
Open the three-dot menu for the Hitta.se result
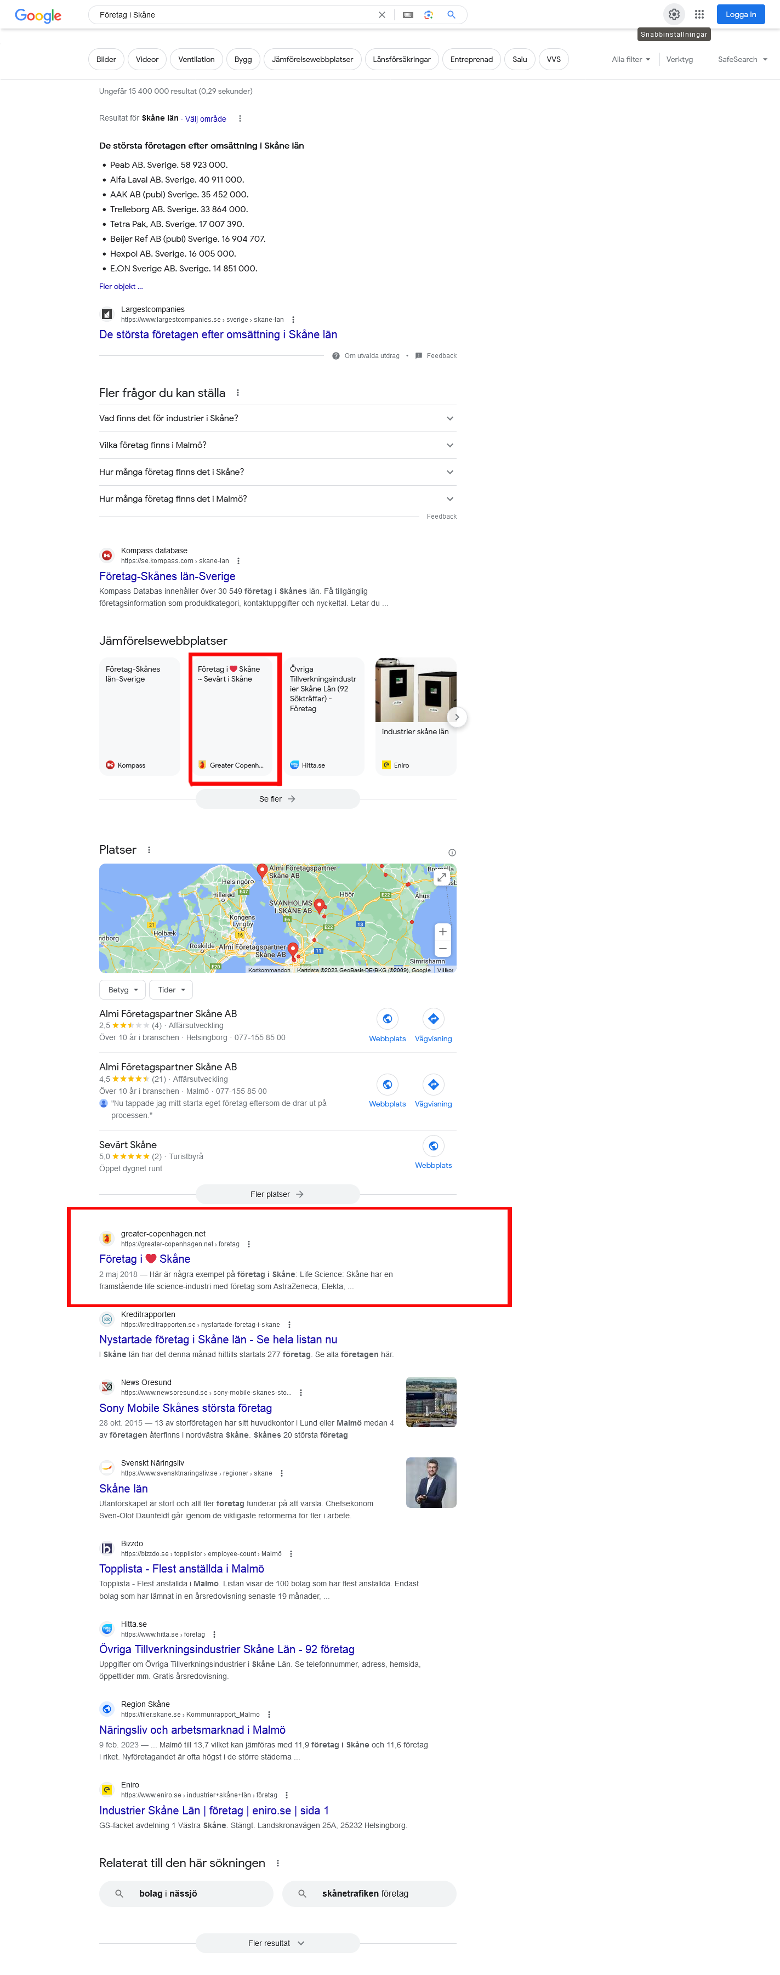point(214,1634)
